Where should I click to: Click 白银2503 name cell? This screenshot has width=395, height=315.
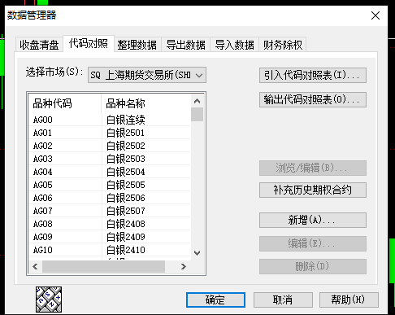[x=146, y=159]
